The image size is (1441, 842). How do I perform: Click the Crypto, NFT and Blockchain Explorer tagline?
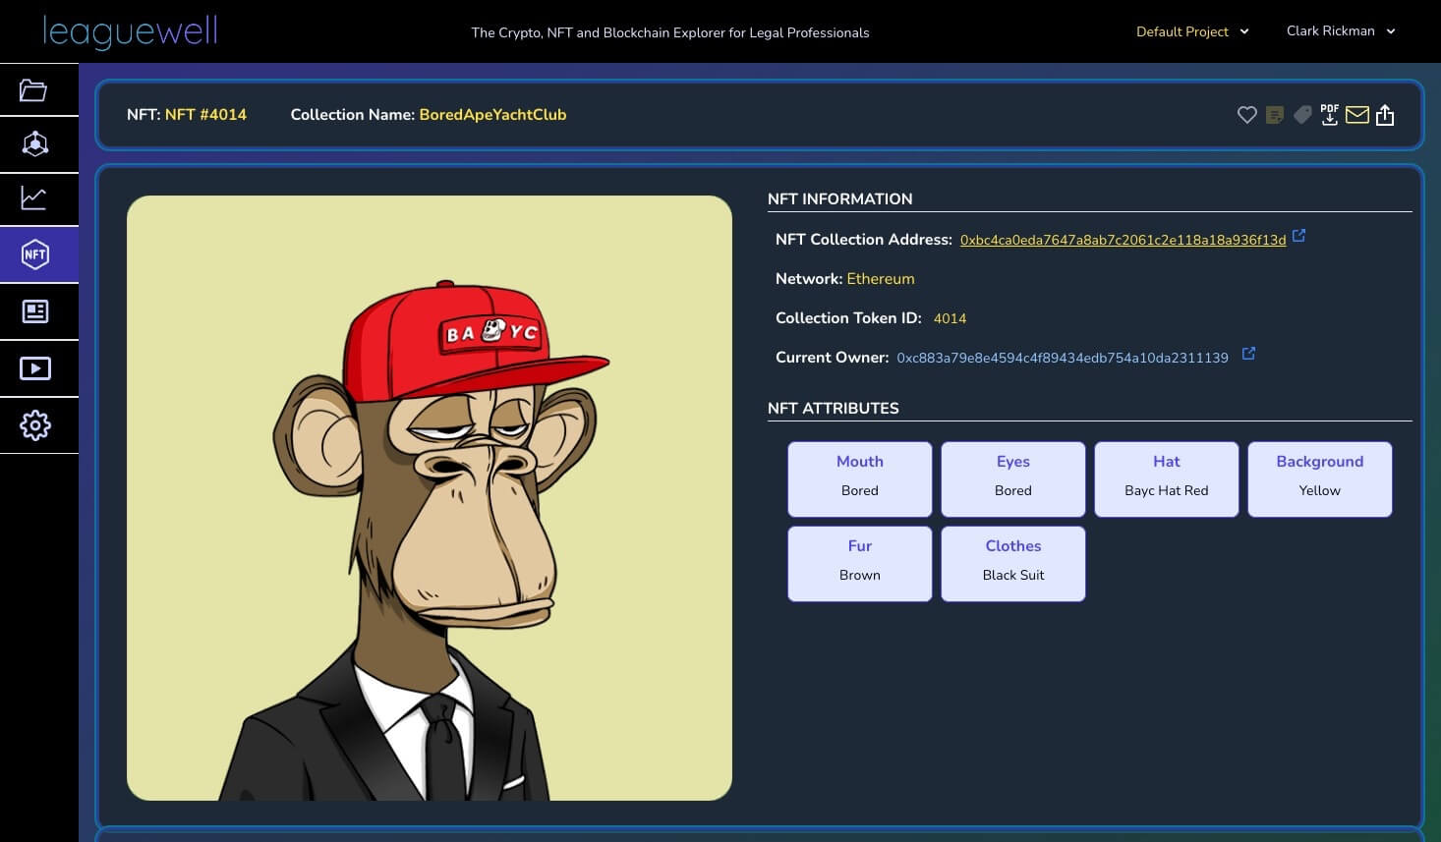point(670,32)
